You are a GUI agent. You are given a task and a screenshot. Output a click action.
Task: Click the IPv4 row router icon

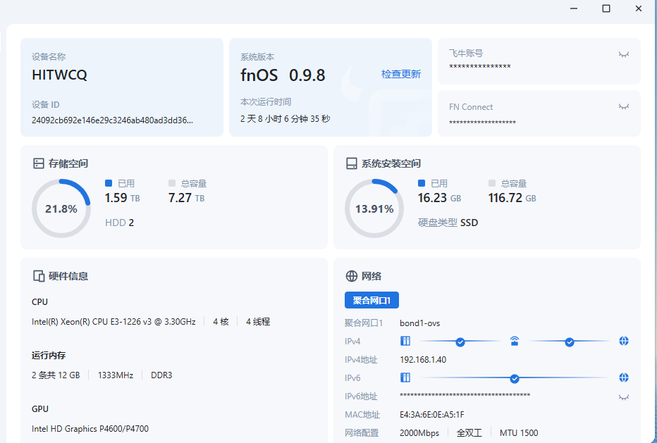(x=515, y=341)
